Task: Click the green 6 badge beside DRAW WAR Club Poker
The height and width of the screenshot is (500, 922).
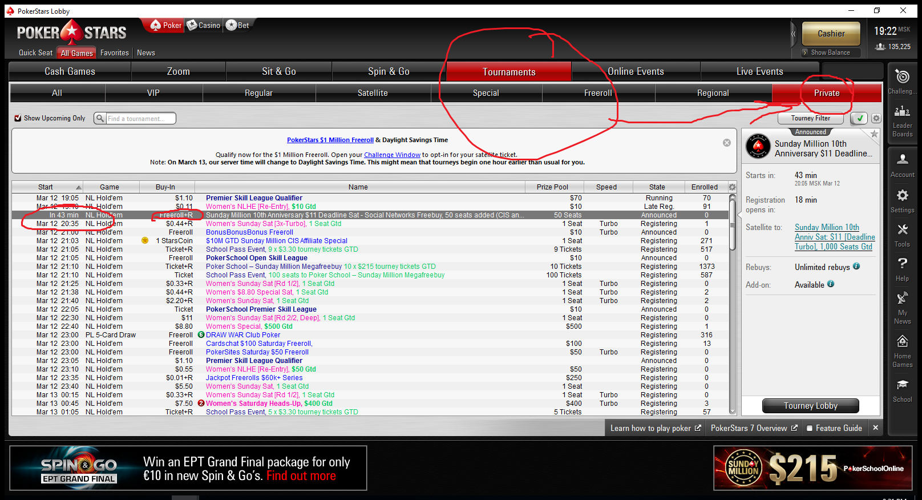Action: coord(201,334)
